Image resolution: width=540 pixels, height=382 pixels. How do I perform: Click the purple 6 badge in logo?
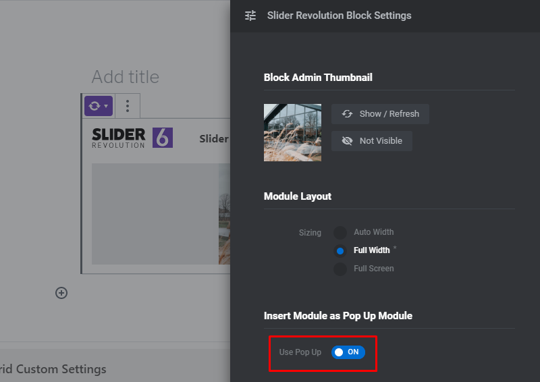pyautogui.click(x=163, y=138)
